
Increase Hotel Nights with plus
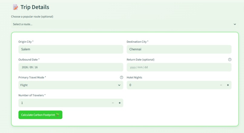[x=228, y=85]
